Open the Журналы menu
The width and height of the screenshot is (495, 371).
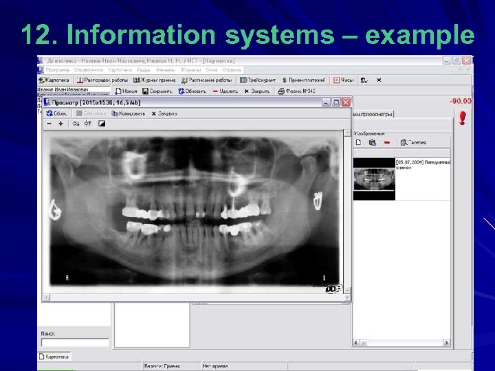coord(190,69)
